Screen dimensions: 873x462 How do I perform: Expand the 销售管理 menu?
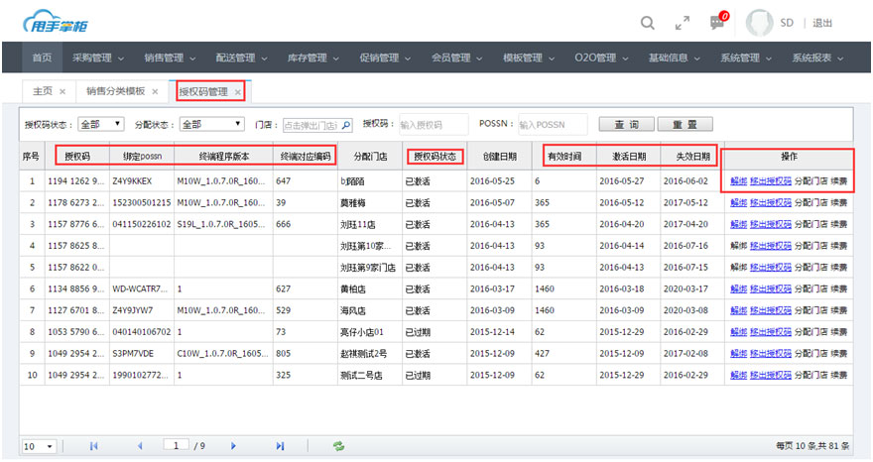tap(170, 58)
